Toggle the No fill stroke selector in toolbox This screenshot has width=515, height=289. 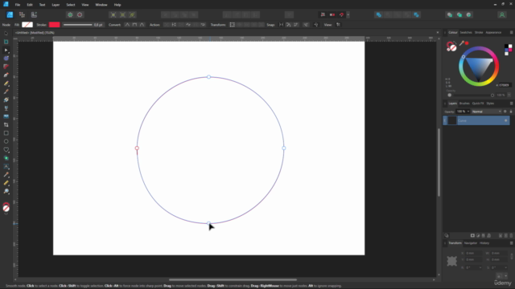(x=6, y=209)
